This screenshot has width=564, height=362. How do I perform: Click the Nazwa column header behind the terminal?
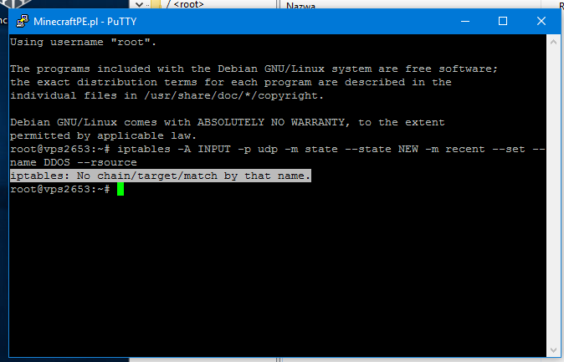pos(300,4)
